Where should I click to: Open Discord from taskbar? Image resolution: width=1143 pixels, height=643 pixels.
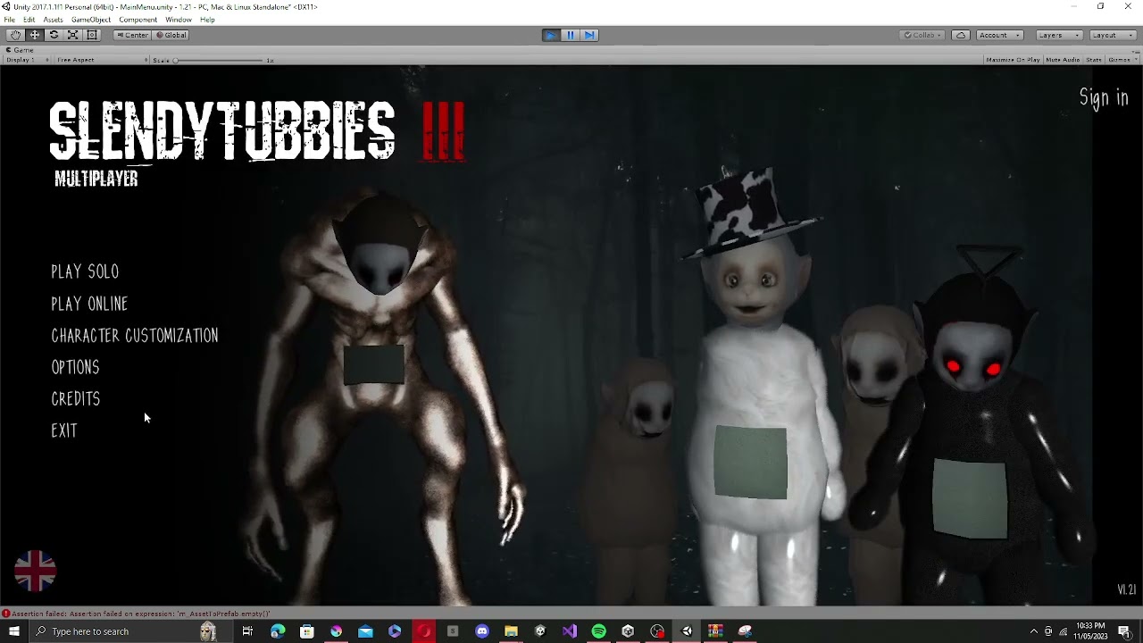pos(482,631)
